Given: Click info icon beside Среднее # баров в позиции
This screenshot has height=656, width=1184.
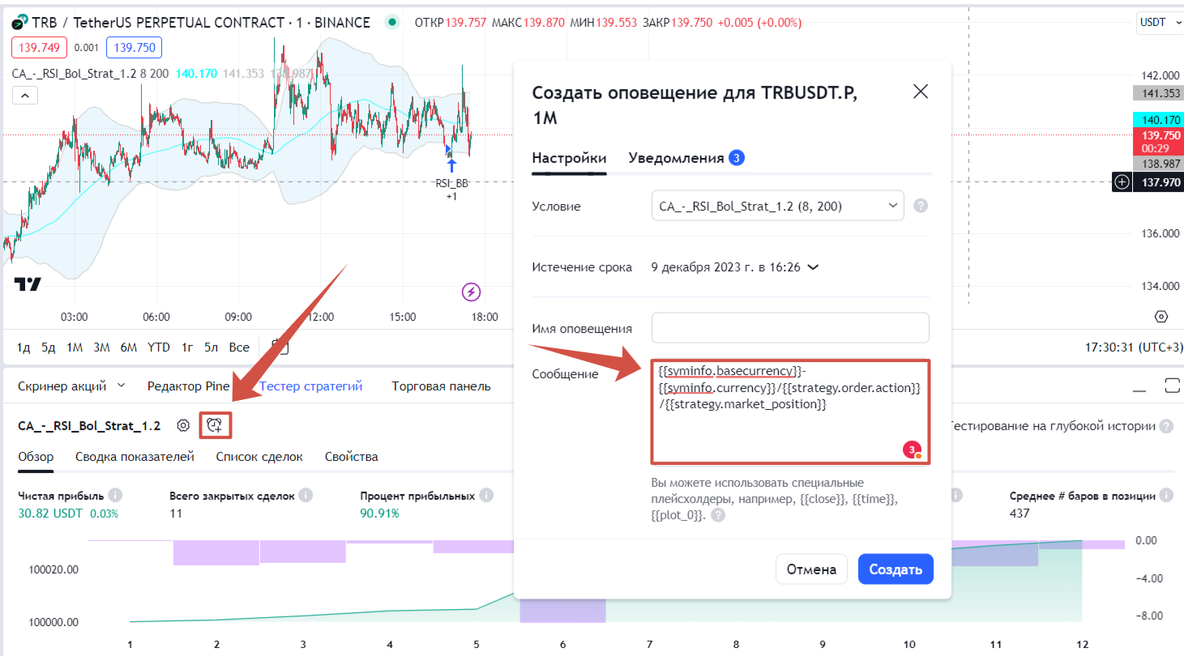Looking at the screenshot, I should 1166,495.
